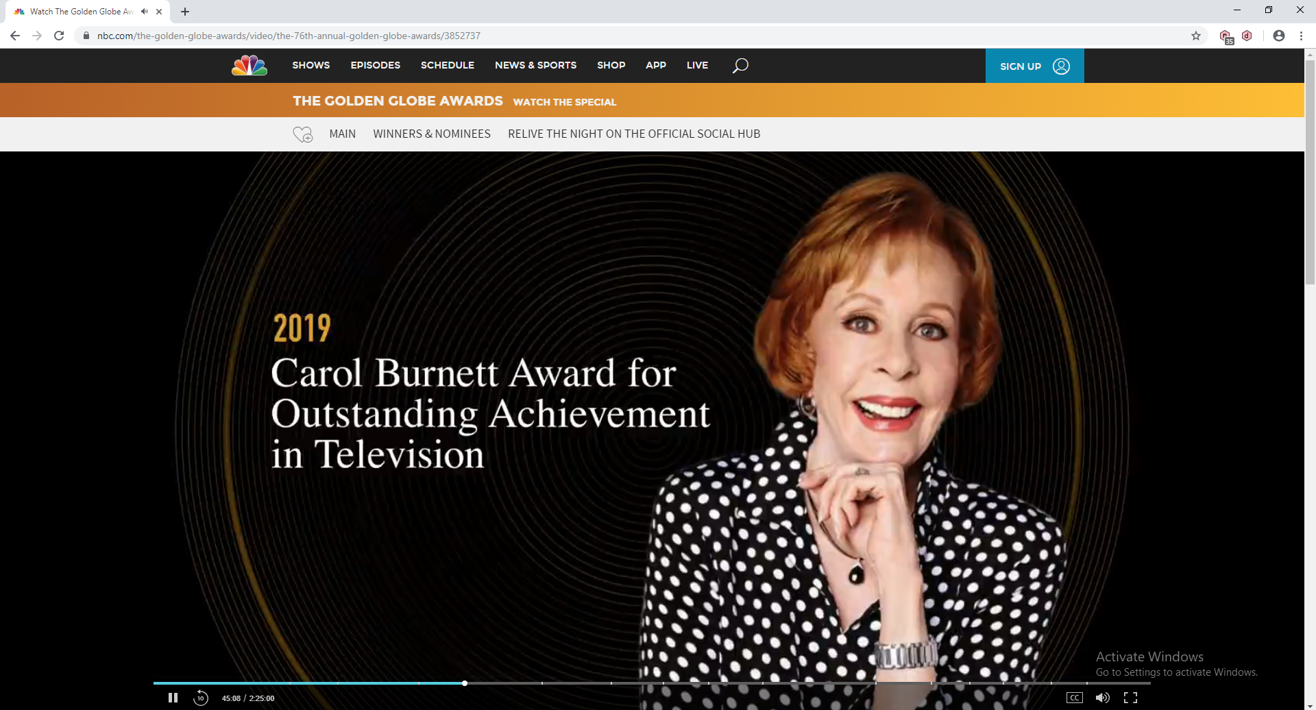Click WATCH THE SPECIAL link
The width and height of the screenshot is (1316, 710).
565,102
